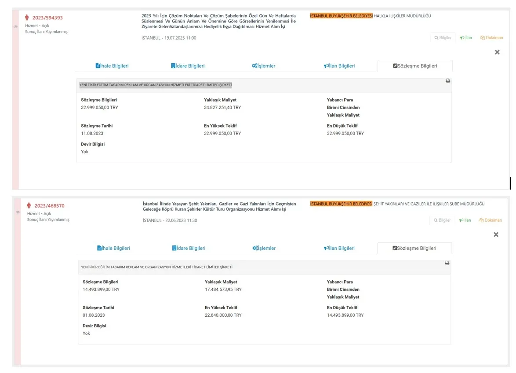Click the Bilgiler button for tender 2023/468570
The height and width of the screenshot is (373, 516).
442,220
